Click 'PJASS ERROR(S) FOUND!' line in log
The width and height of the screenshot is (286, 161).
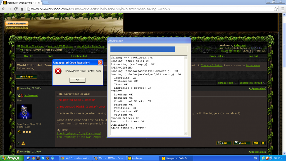point(128,128)
